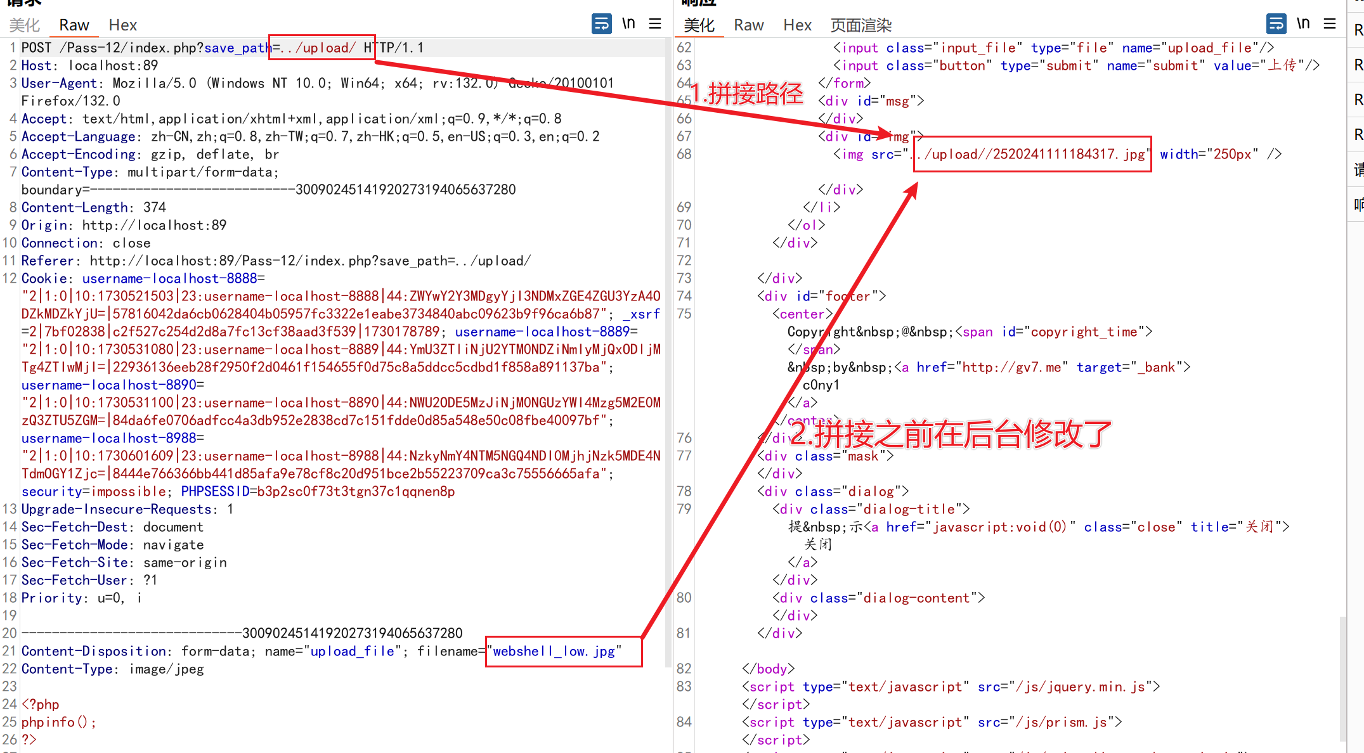The width and height of the screenshot is (1364, 753).
Task: Switch response view to Raw tab
Action: click(x=749, y=25)
